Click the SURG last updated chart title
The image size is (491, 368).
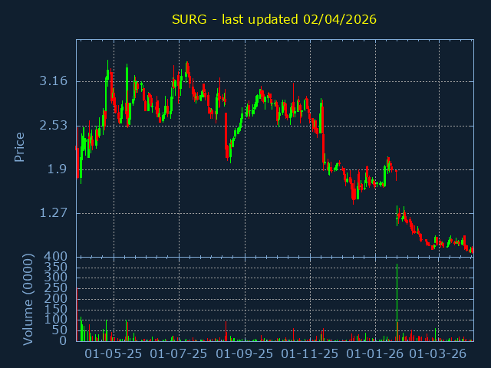(x=274, y=19)
